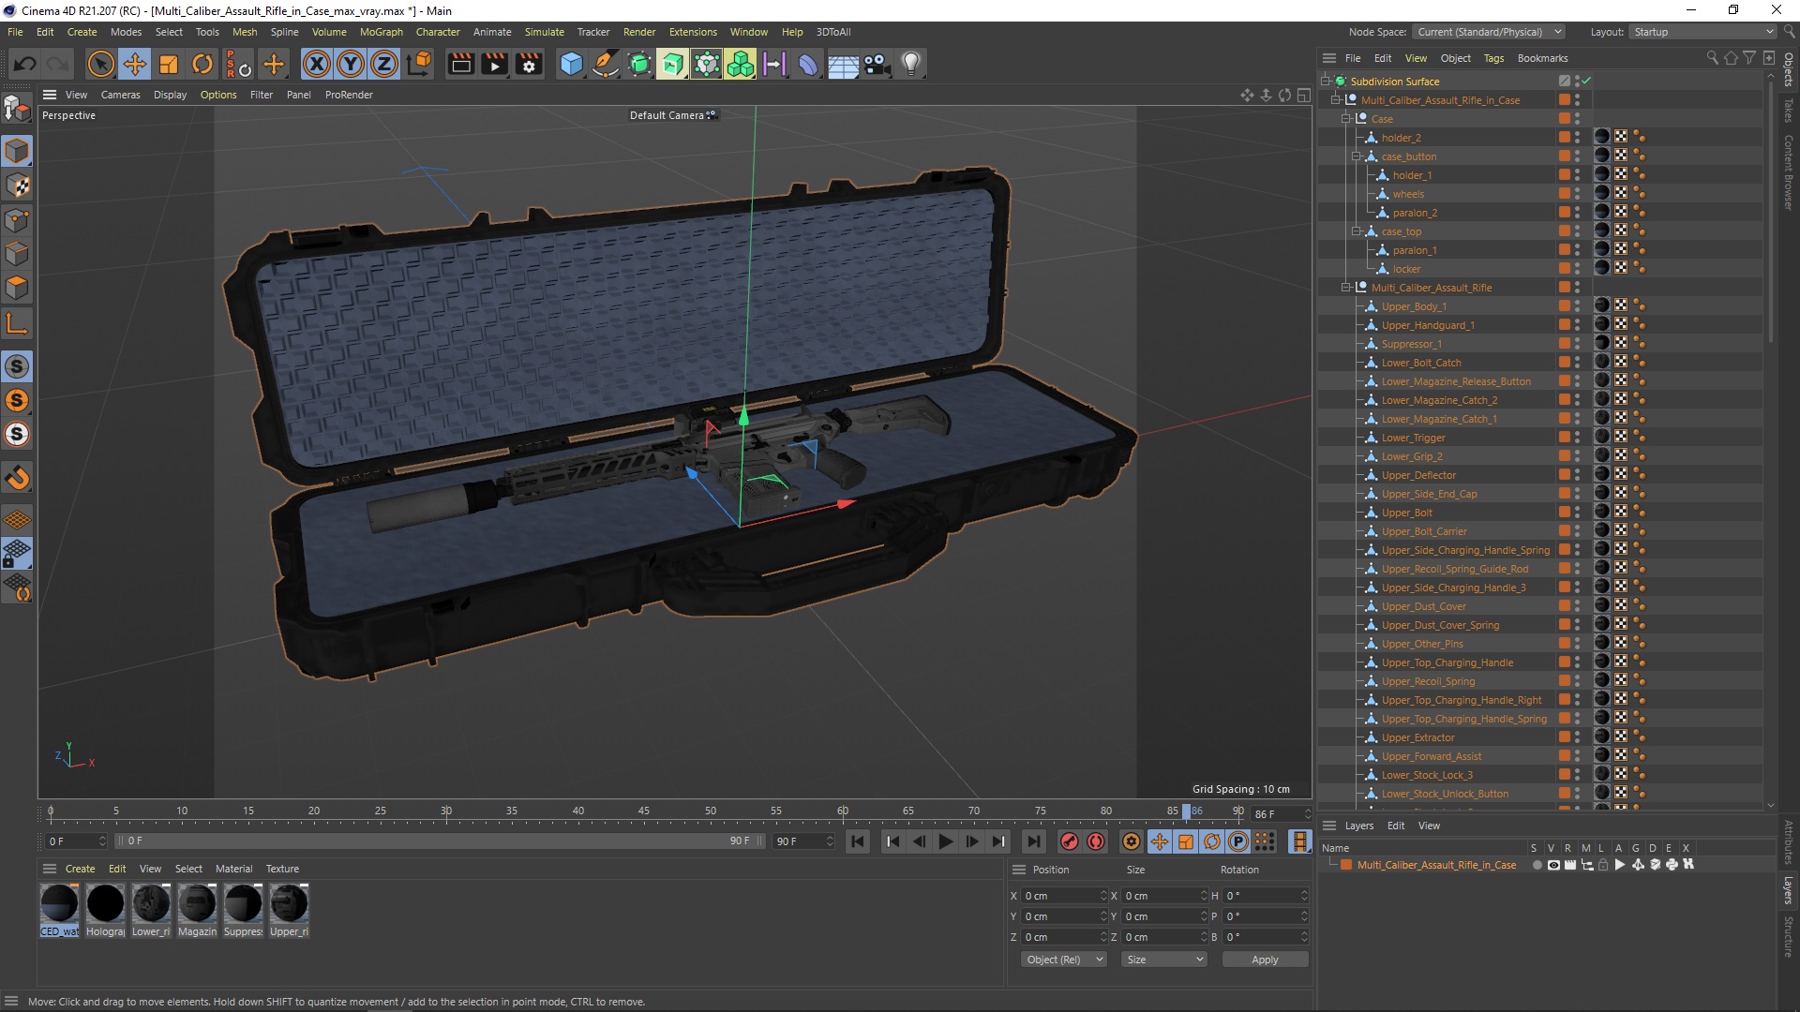Go to end of timeline

point(1033,841)
